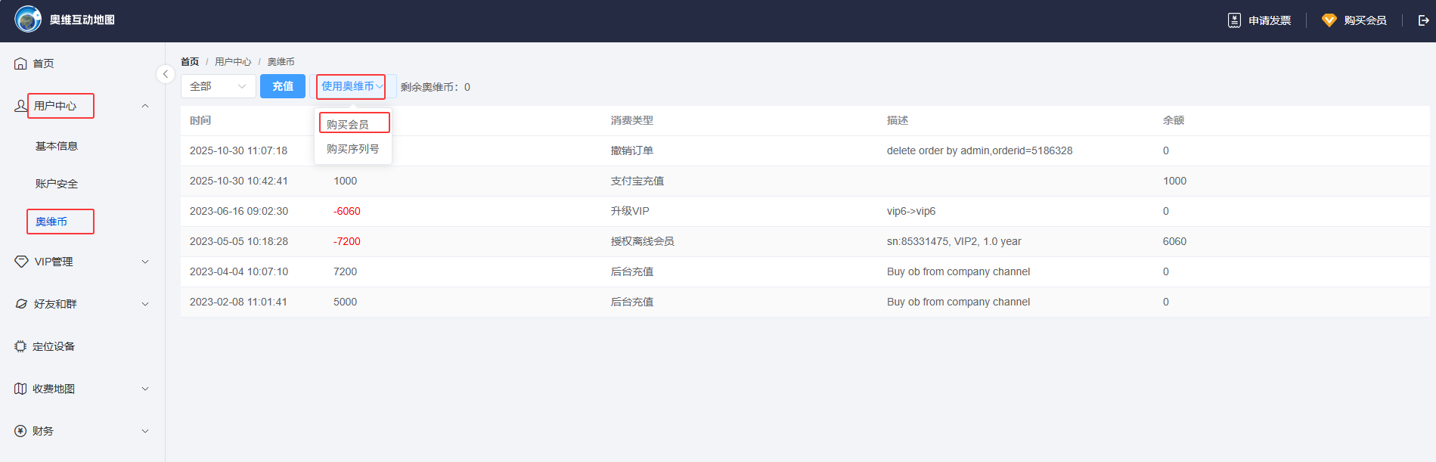Click the 收费地图 map icon
1436x462 pixels.
point(20,389)
